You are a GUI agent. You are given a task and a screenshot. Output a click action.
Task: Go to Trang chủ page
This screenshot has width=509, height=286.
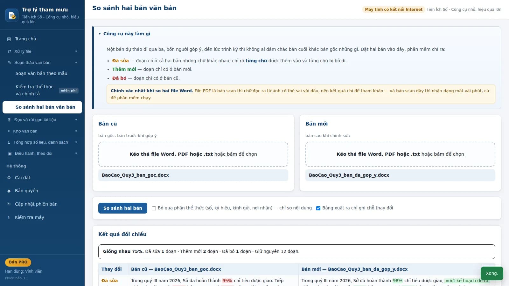(42, 39)
